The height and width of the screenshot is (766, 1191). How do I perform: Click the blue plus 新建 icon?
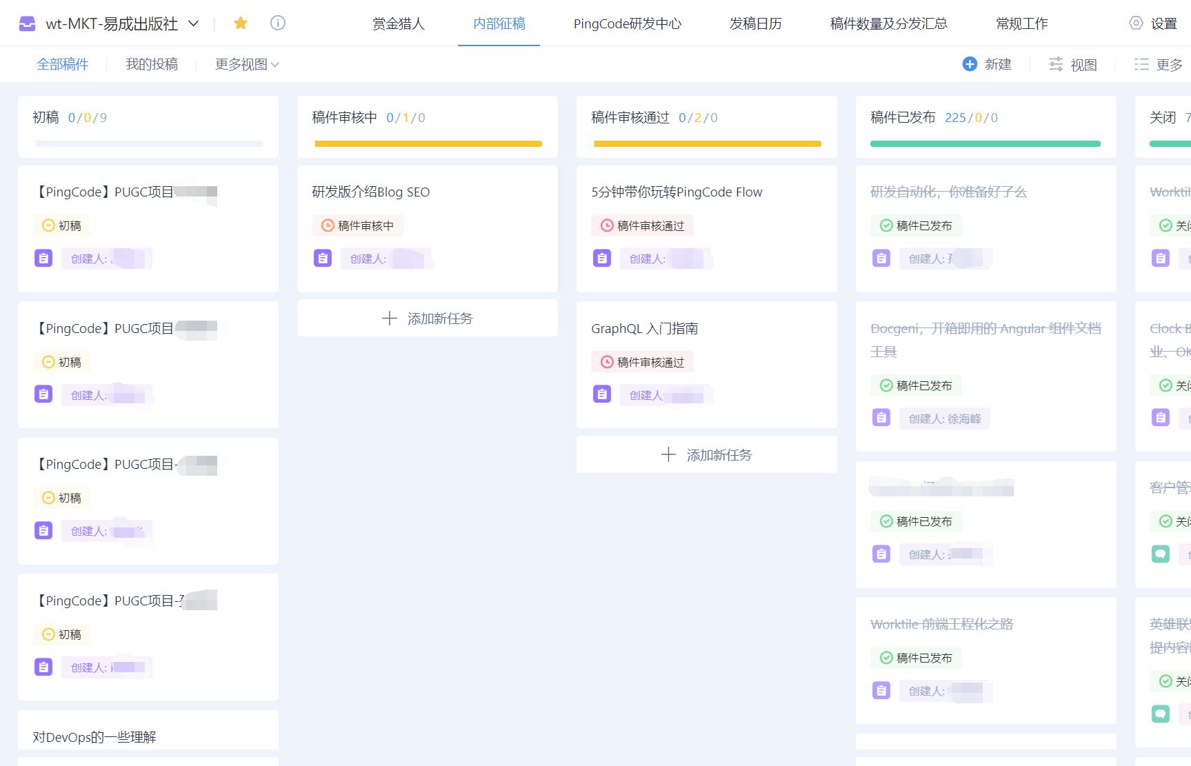(970, 64)
